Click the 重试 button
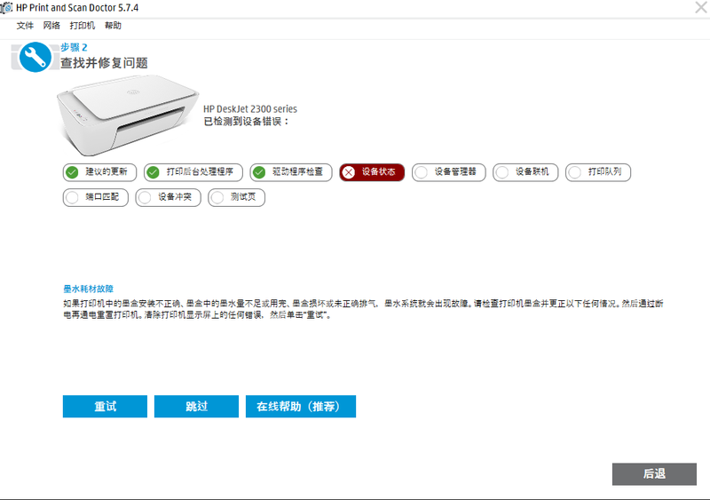 [x=105, y=406]
